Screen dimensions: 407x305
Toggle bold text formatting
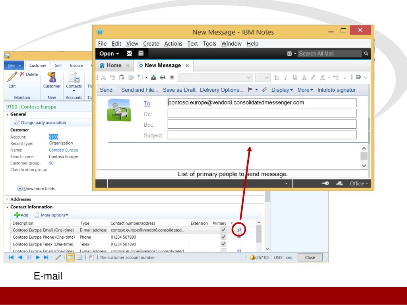277,77
